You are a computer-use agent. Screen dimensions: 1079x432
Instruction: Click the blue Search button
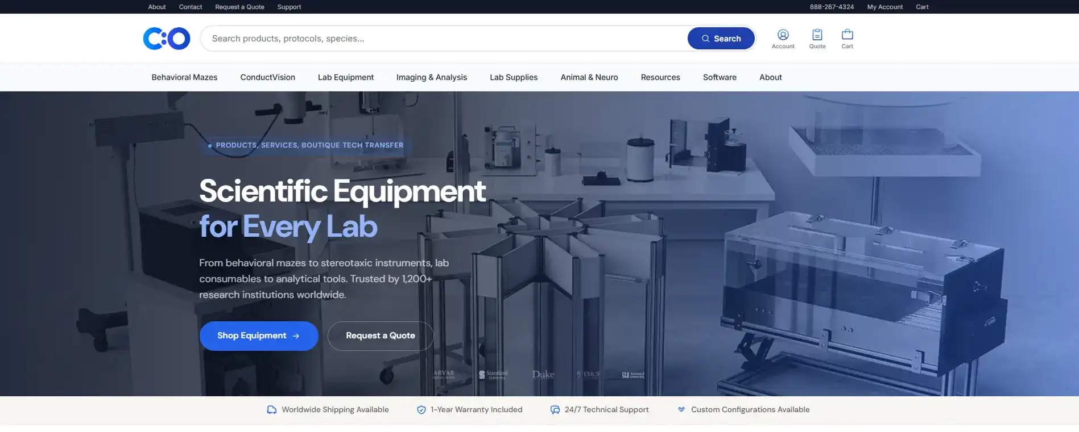pos(721,39)
